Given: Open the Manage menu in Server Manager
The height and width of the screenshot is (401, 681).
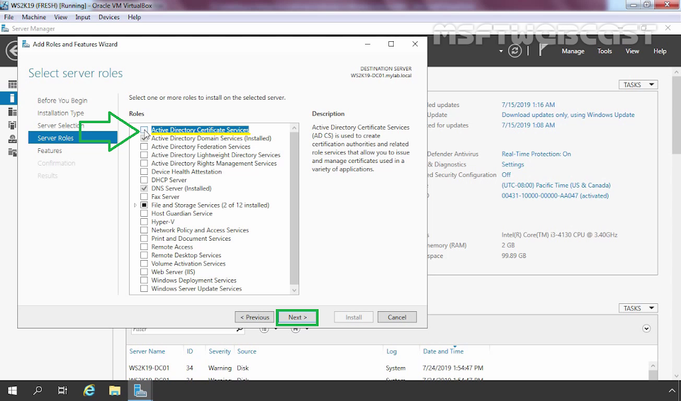Looking at the screenshot, I should coord(573,51).
